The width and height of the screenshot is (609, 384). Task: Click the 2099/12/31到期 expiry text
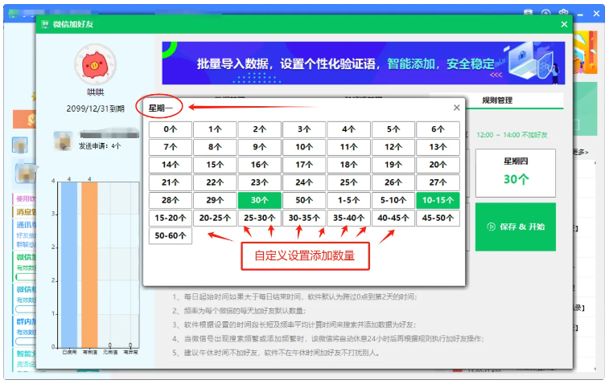click(x=95, y=108)
